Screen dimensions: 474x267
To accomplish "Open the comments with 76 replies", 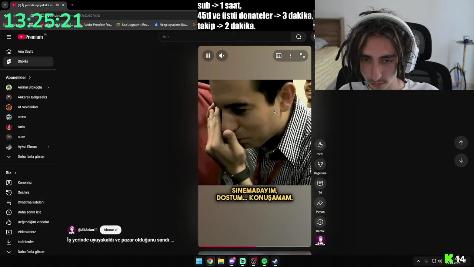I will pyautogui.click(x=320, y=184).
